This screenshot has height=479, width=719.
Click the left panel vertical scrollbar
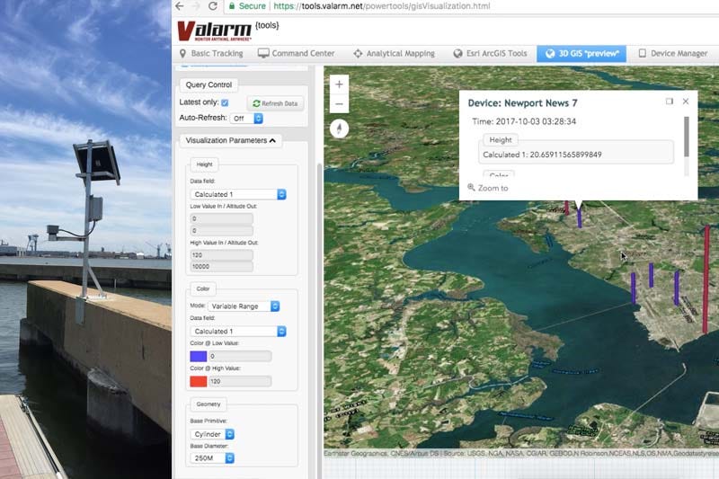tap(320, 321)
